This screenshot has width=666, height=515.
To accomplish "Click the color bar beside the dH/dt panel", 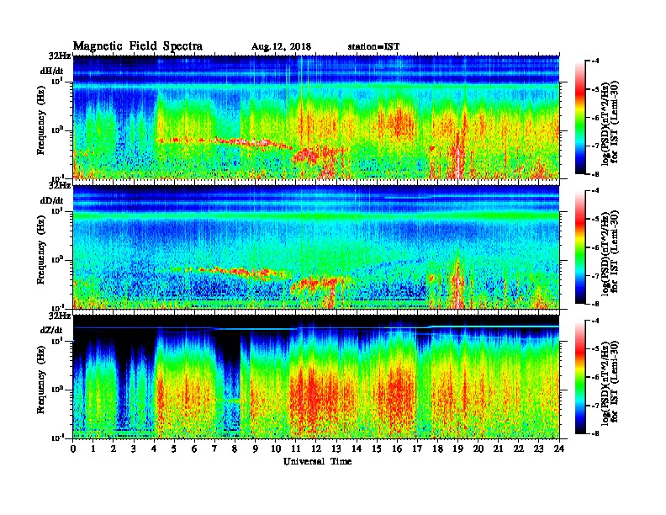I will (x=580, y=117).
